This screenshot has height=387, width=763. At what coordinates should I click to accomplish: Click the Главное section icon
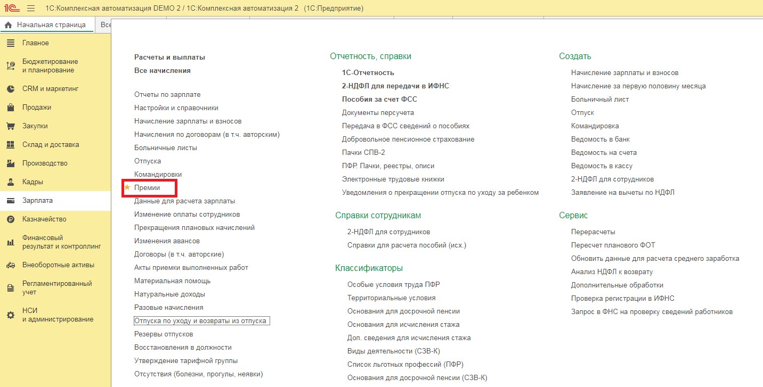click(x=10, y=43)
